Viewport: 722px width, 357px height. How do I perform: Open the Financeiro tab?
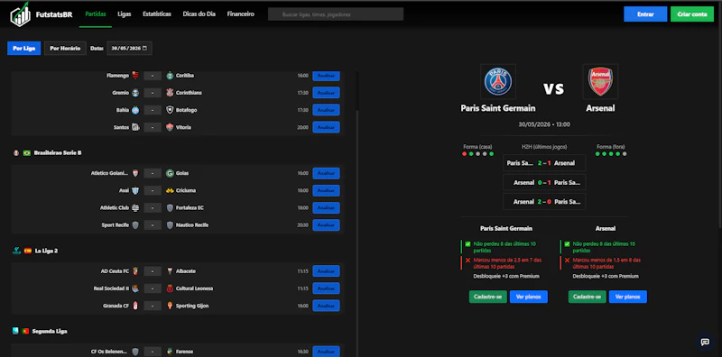(x=240, y=14)
